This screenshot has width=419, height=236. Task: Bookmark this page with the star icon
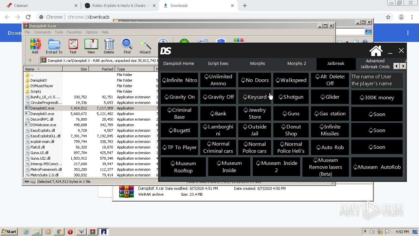pyautogui.click(x=388, y=17)
